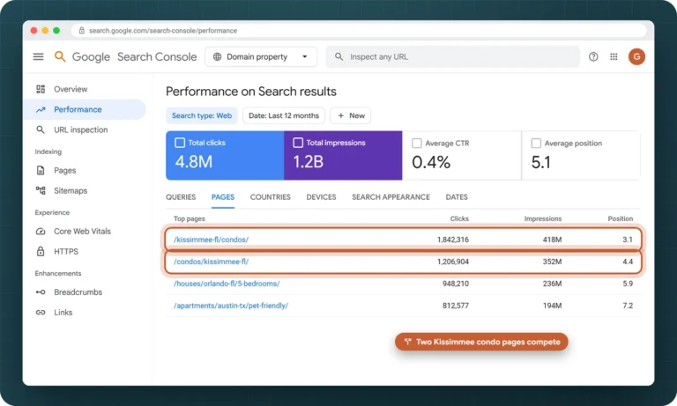Open /apartments/austin-tx/pet-friendly/ page link
Screen dimensions: 677x406
[231, 306]
